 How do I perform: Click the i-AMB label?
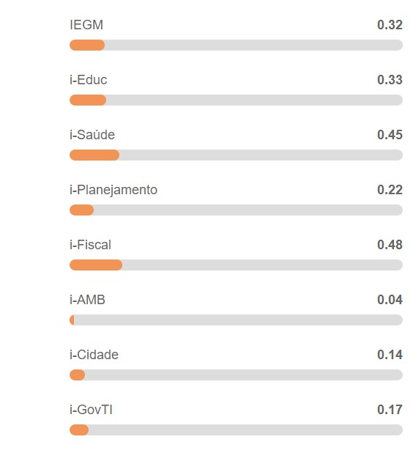coord(87,300)
